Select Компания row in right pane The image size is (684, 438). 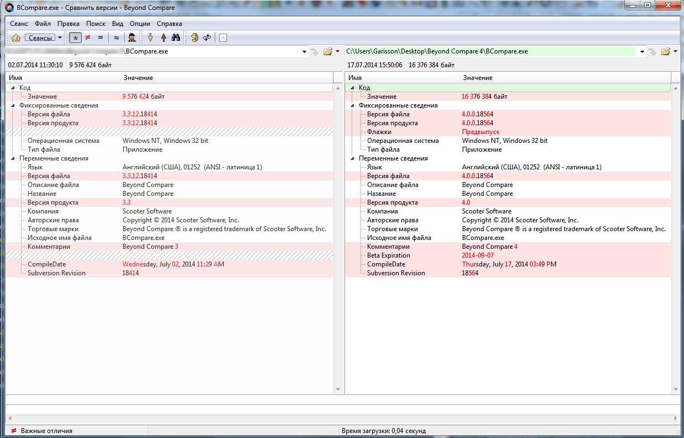point(508,211)
